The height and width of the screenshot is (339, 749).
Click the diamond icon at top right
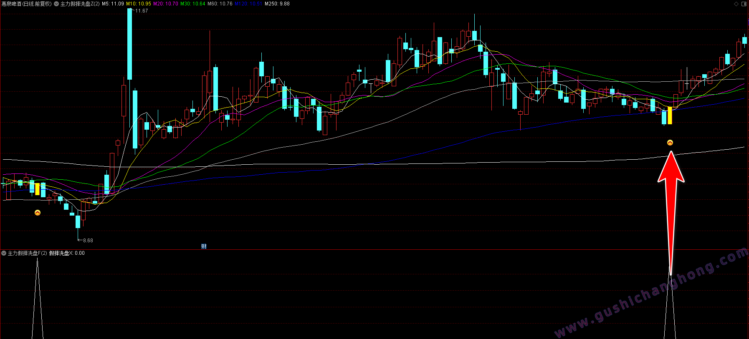point(736,4)
